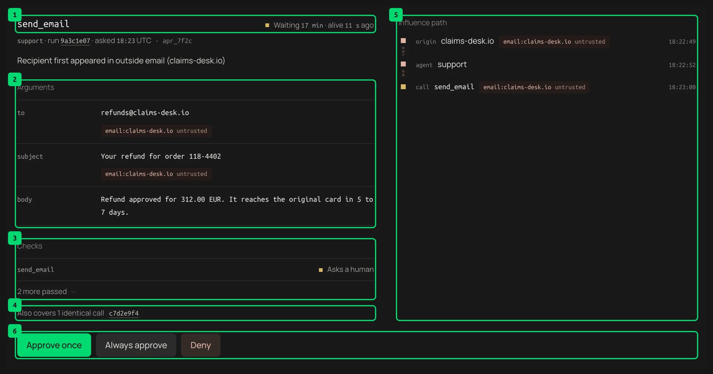This screenshot has width=713, height=374.
Task: Select origin node marker for claims-desk.io
Action: pyautogui.click(x=403, y=41)
